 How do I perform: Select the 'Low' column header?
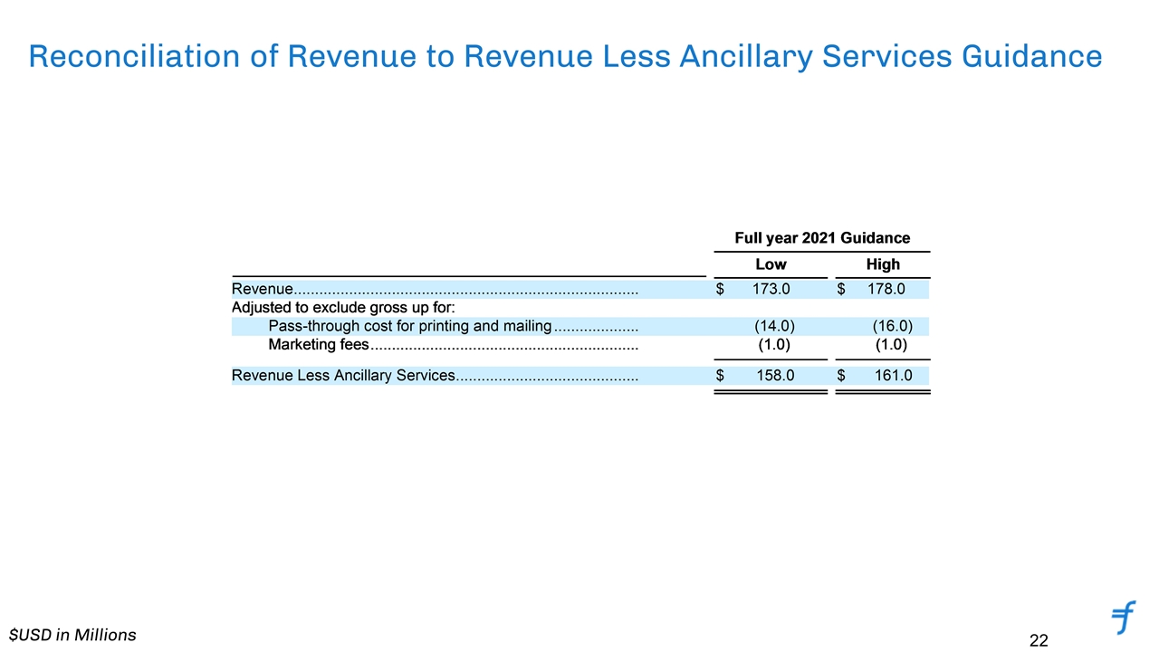(771, 264)
